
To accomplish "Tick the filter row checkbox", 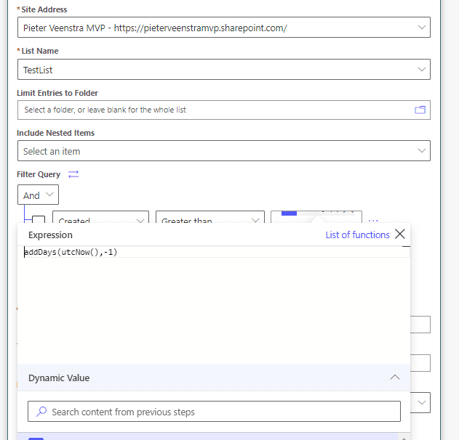I will (x=39, y=219).
